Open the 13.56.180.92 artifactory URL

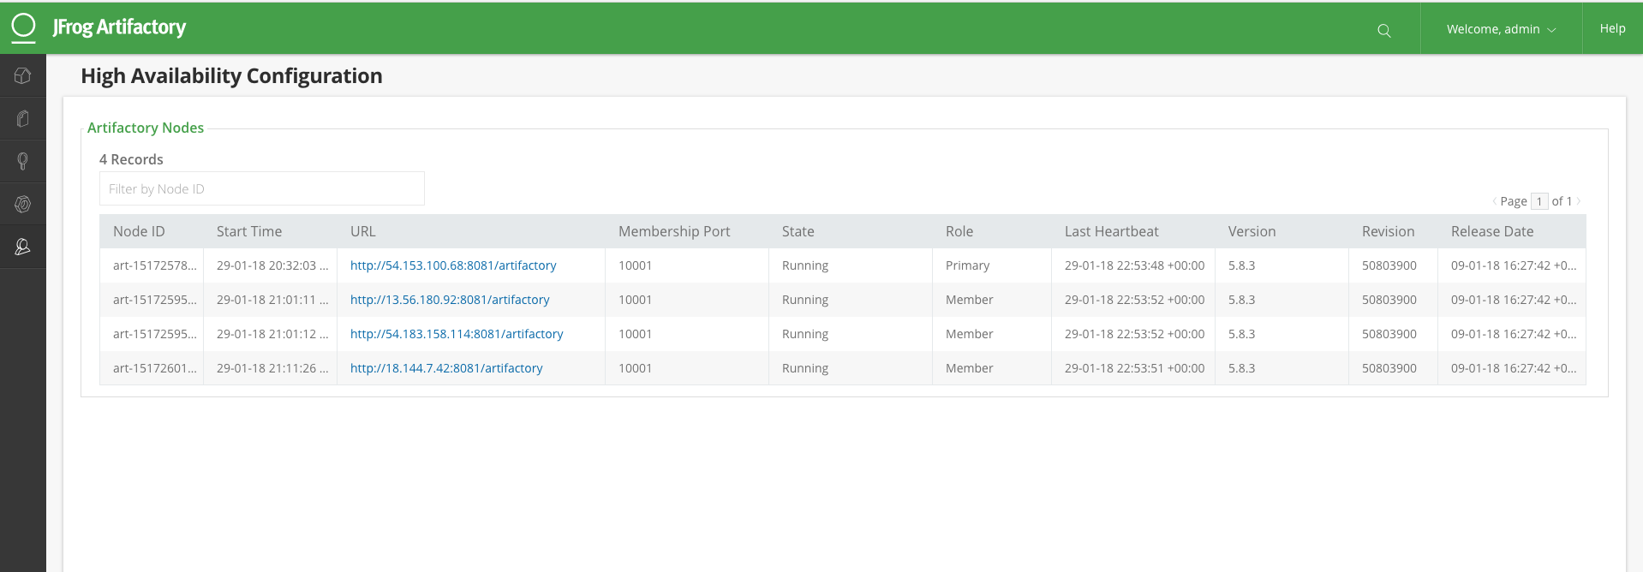pos(450,300)
